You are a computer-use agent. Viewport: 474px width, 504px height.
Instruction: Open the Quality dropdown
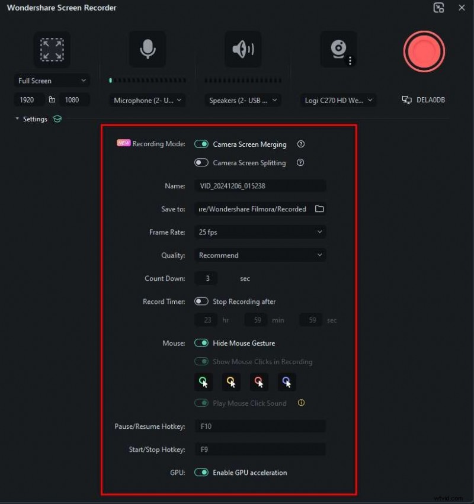point(260,255)
